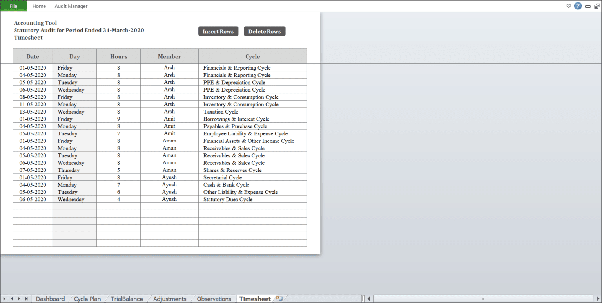The width and height of the screenshot is (602, 303).
Task: Open Help via the question mark icon
Action: pos(577,6)
